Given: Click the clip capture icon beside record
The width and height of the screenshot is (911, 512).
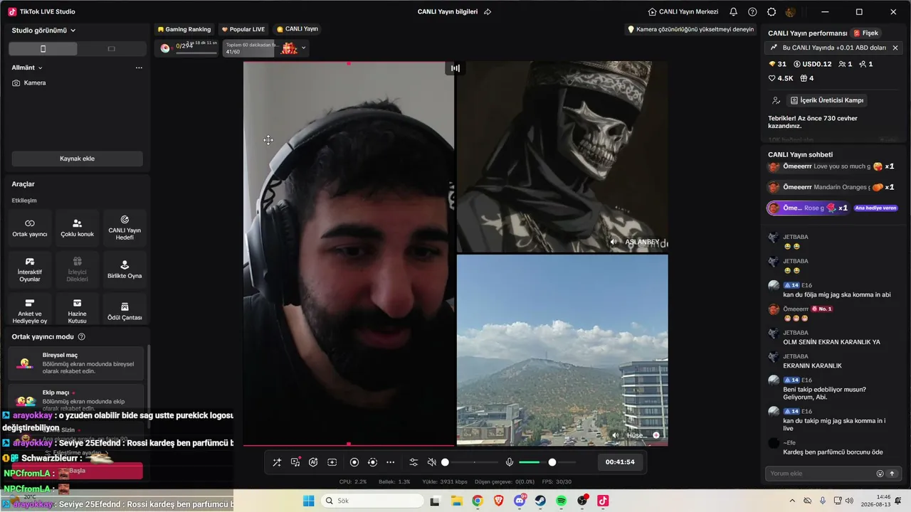Looking at the screenshot, I should point(372,462).
